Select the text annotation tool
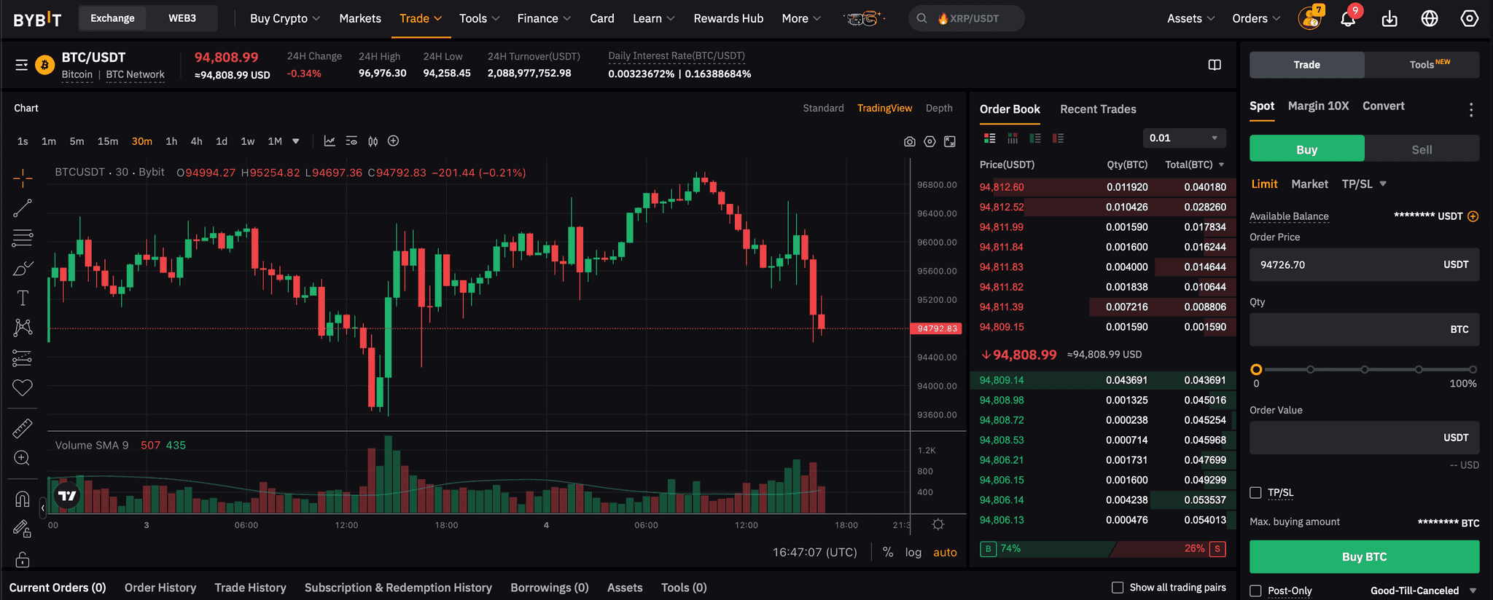Screen dimensions: 1493x600 (23, 298)
